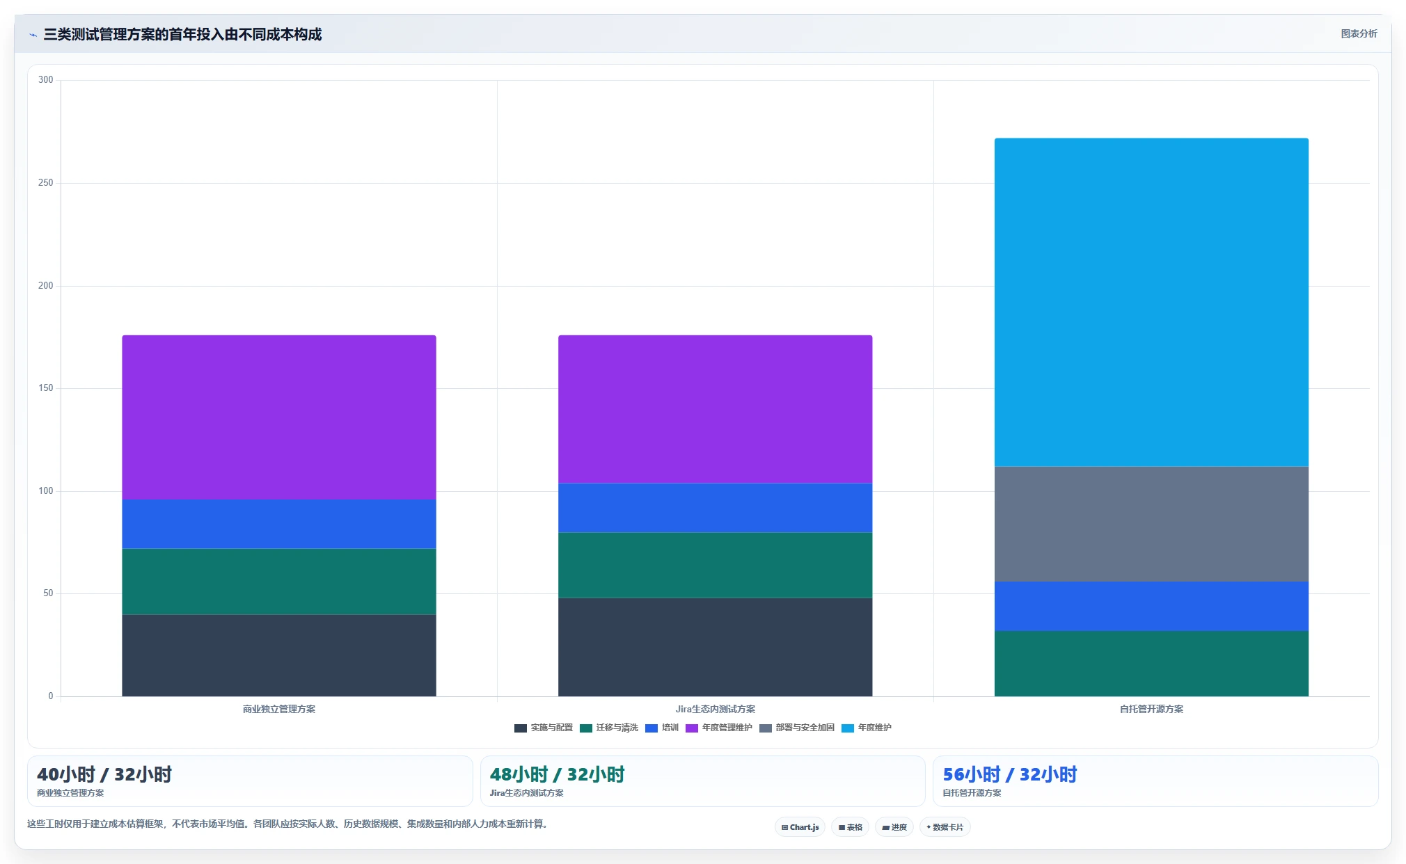Click the dark bottom segment of Jira生态内测试方案 bar
The width and height of the screenshot is (1406, 864).
coord(715,647)
